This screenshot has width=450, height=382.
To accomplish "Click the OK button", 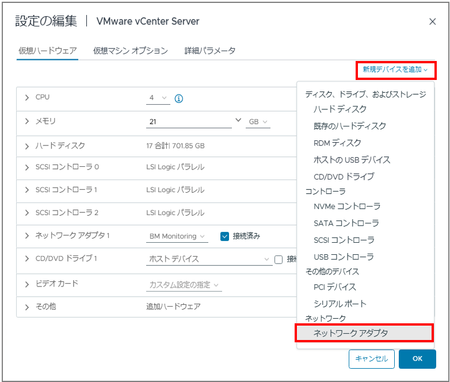I will [x=417, y=359].
